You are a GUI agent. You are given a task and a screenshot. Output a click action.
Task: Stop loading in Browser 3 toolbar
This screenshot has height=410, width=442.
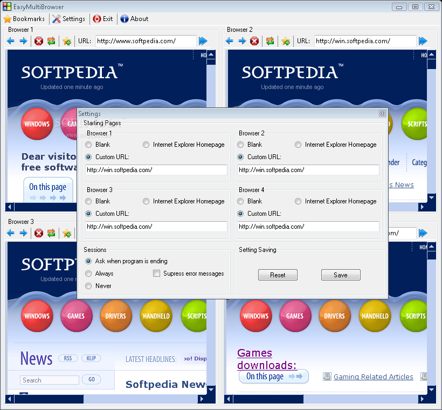coord(39,233)
